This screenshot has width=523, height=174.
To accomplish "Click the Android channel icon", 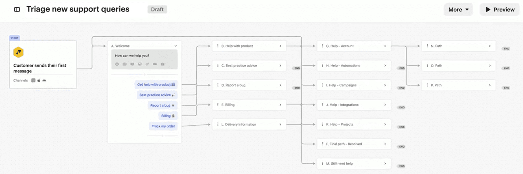I will click(44, 81).
